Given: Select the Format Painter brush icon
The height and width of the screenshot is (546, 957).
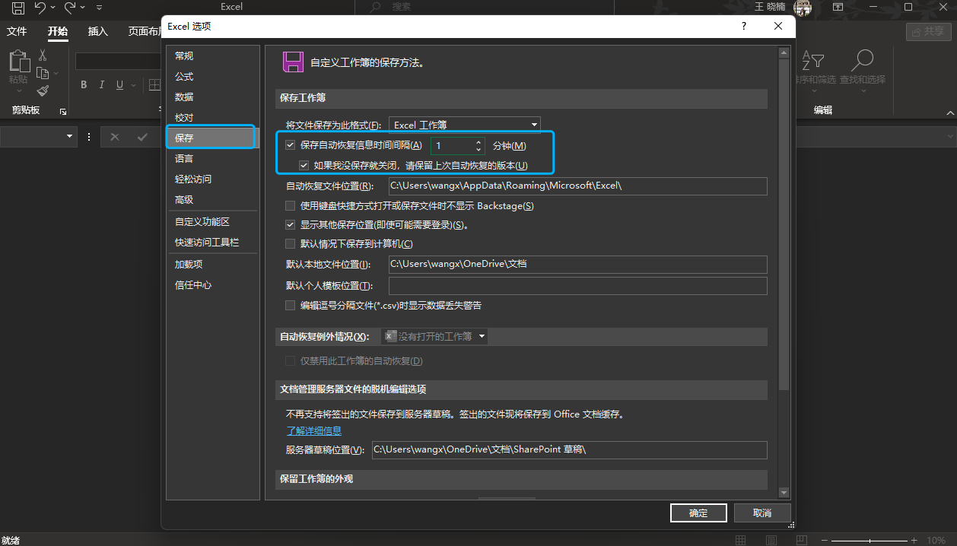Looking at the screenshot, I should tap(43, 90).
